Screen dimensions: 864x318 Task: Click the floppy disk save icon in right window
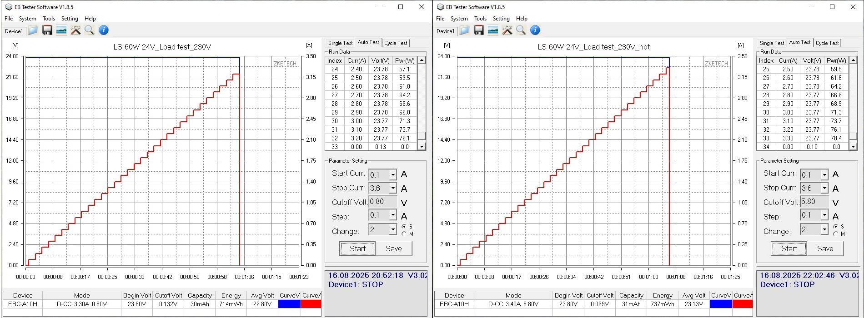pyautogui.click(x=479, y=30)
